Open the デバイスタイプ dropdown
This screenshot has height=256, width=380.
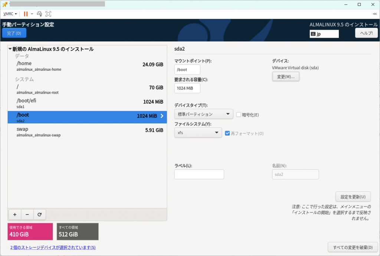204,114
